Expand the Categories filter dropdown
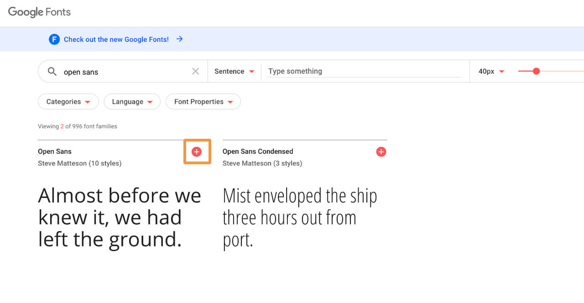The height and width of the screenshot is (303, 584). pos(68,101)
